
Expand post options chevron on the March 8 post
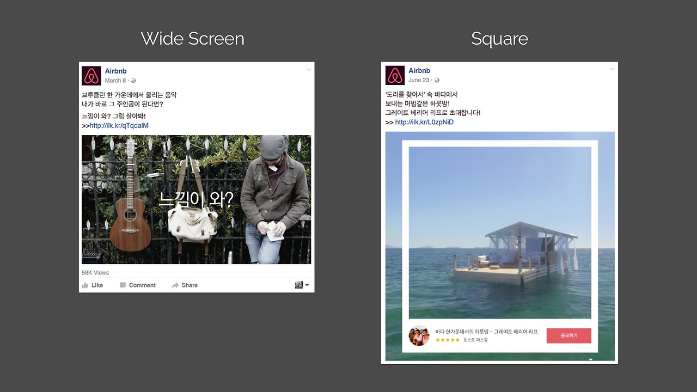click(308, 70)
